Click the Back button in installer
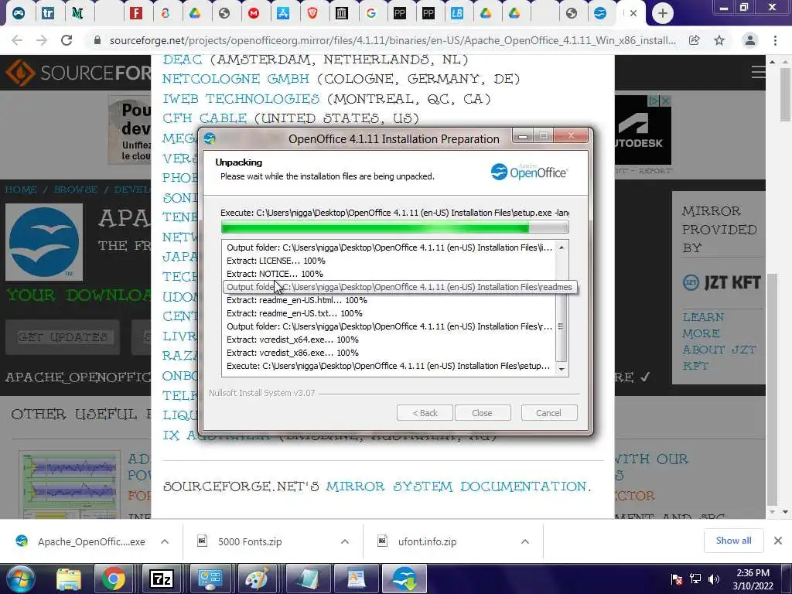The image size is (792, 594). coord(425,413)
